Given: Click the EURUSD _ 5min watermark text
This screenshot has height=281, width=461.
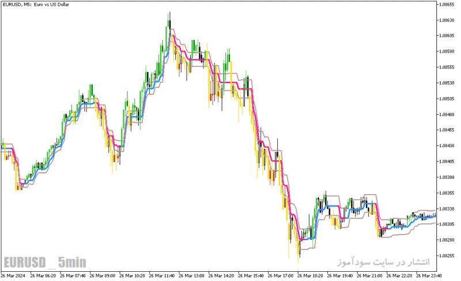Looking at the screenshot, I should pos(45,262).
